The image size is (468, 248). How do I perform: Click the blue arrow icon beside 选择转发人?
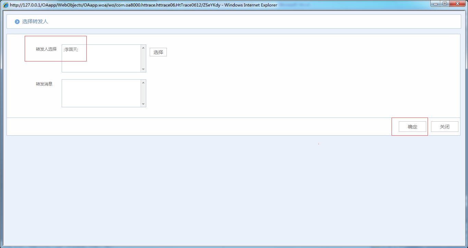click(x=17, y=22)
